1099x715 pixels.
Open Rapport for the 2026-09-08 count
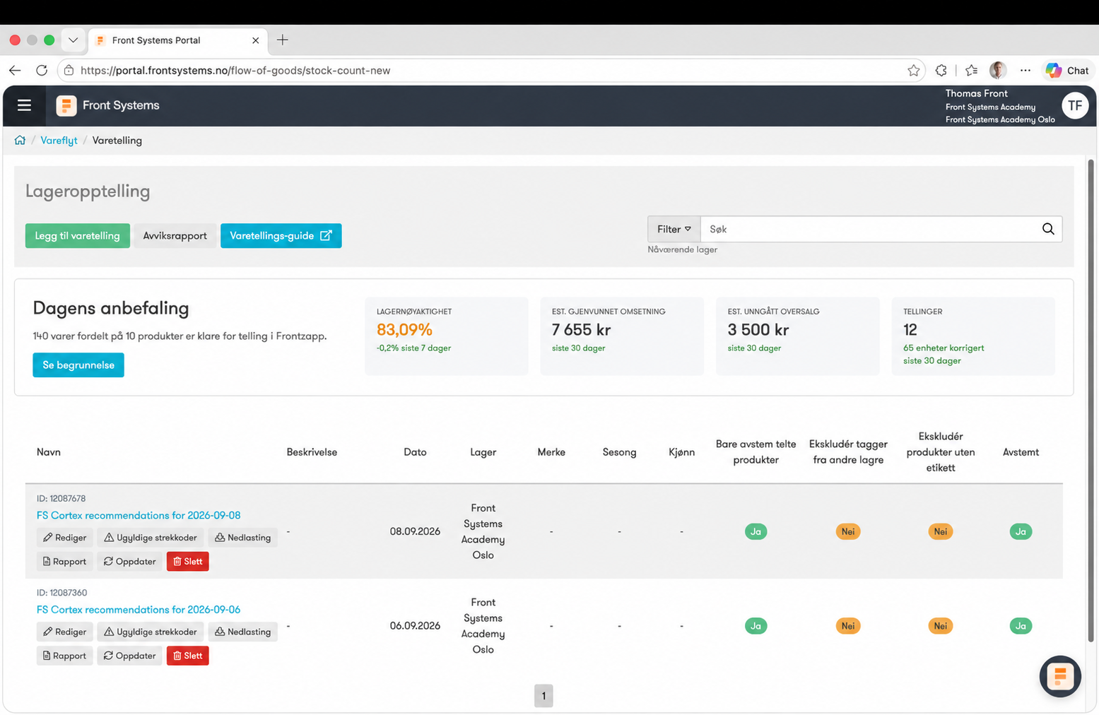pyautogui.click(x=65, y=562)
